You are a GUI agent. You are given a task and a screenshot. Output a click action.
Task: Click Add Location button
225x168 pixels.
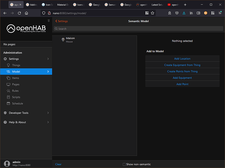click(x=182, y=59)
